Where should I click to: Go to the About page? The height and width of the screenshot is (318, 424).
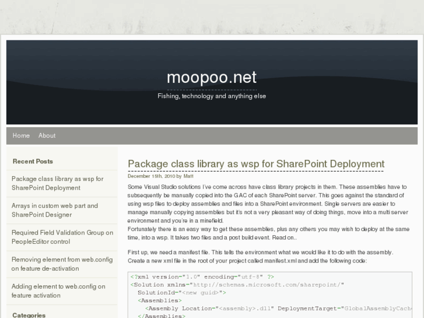coord(47,135)
